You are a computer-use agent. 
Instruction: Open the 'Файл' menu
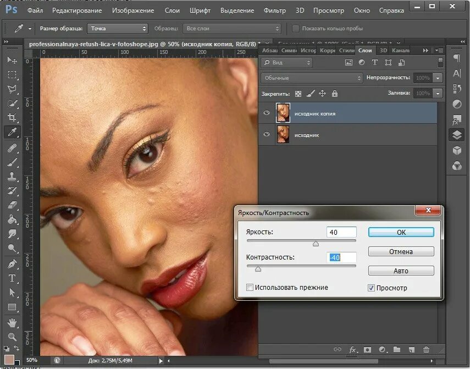tap(35, 10)
